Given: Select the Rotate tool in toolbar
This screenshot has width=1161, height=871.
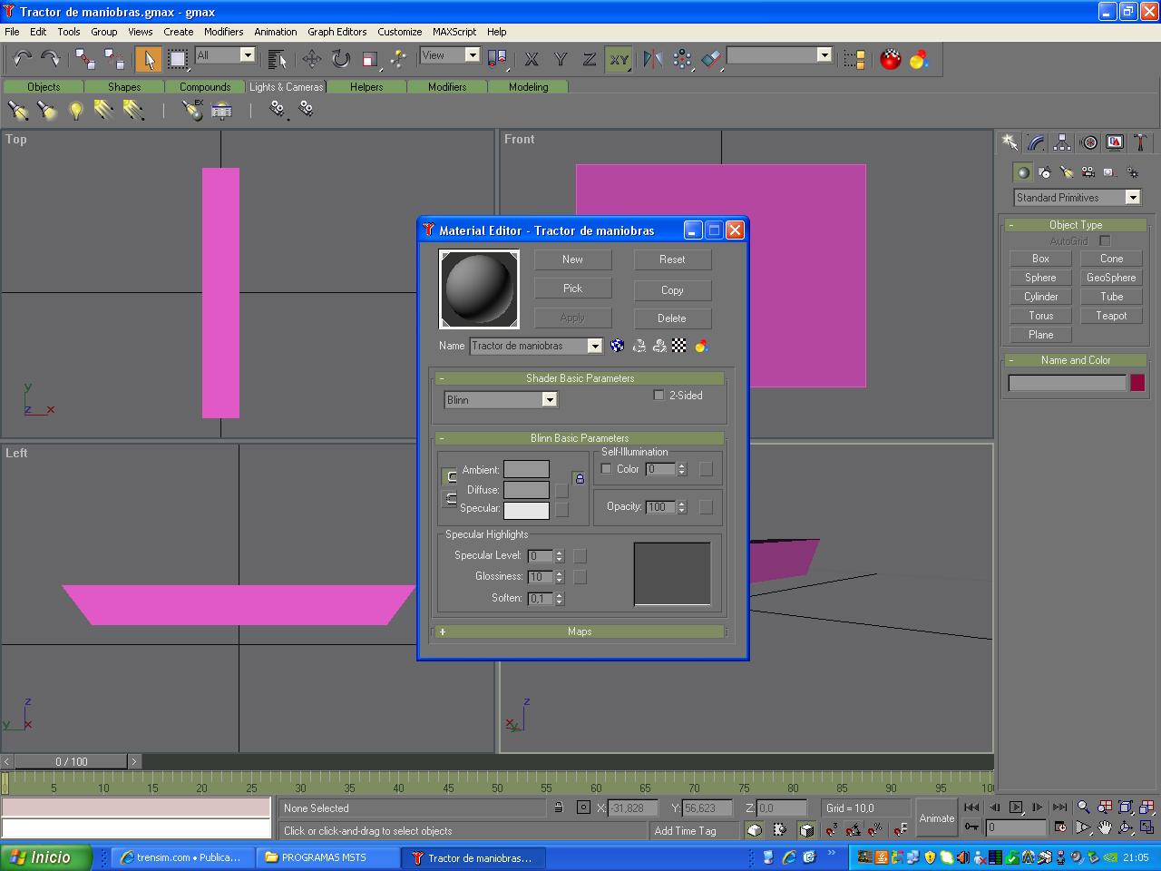Looking at the screenshot, I should [x=340, y=59].
